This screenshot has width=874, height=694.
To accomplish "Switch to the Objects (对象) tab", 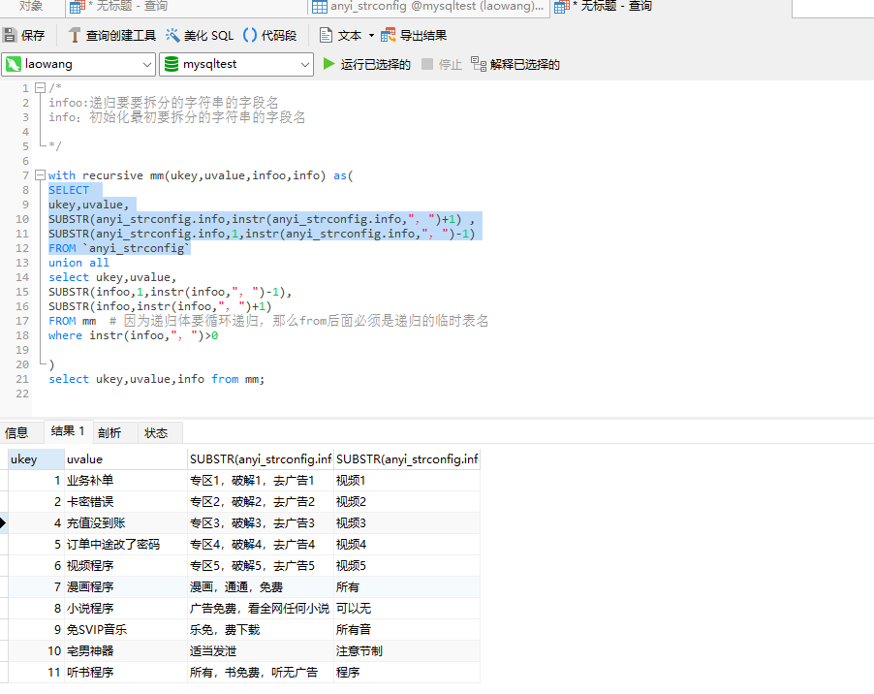I will 31,6.
